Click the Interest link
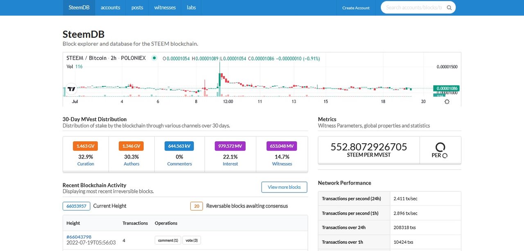This screenshot has width=524, height=251. click(x=230, y=164)
